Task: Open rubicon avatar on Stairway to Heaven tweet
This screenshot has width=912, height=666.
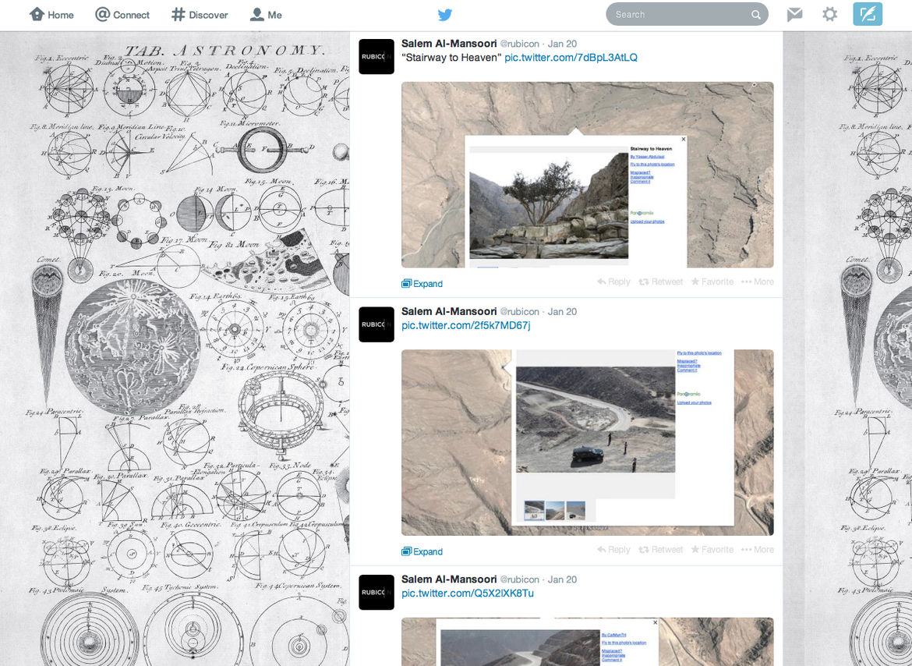Action: [376, 56]
